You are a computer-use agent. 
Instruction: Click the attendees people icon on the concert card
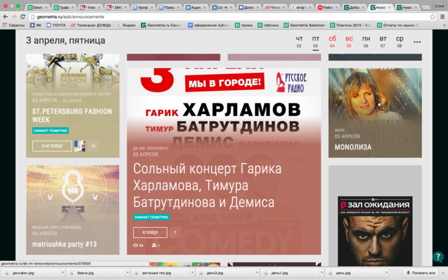click(x=154, y=245)
